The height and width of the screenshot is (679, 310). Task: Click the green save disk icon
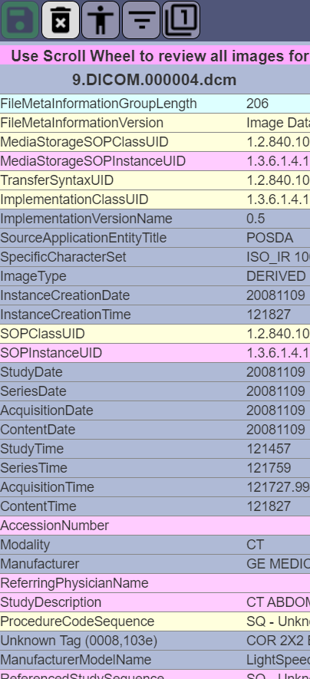coord(20,20)
